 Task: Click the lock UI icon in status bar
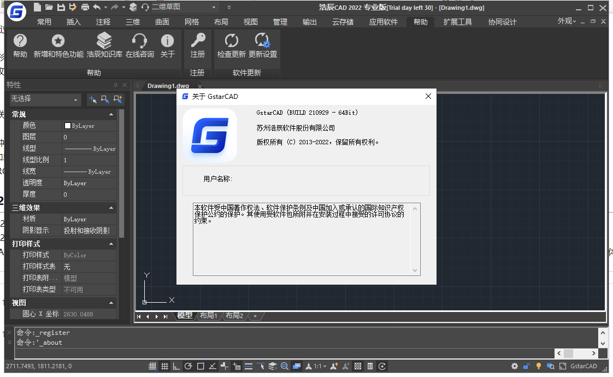pyautogui.click(x=527, y=366)
